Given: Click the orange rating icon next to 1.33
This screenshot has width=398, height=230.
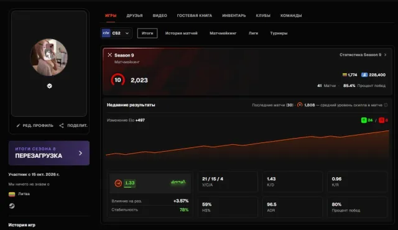Looking at the screenshot, I should tap(118, 183).
